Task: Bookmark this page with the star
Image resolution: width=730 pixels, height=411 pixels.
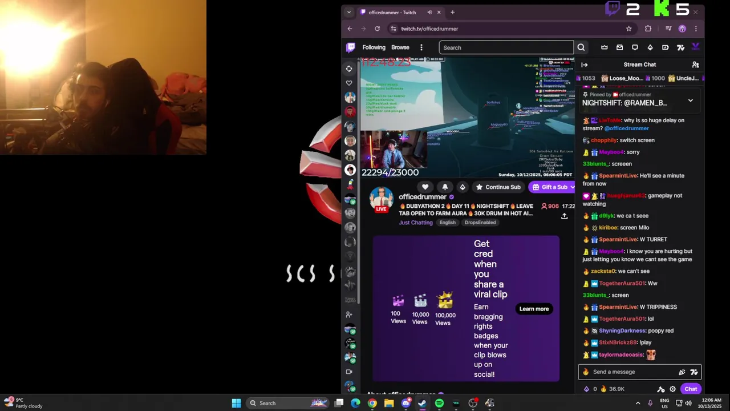Action: 628,29
